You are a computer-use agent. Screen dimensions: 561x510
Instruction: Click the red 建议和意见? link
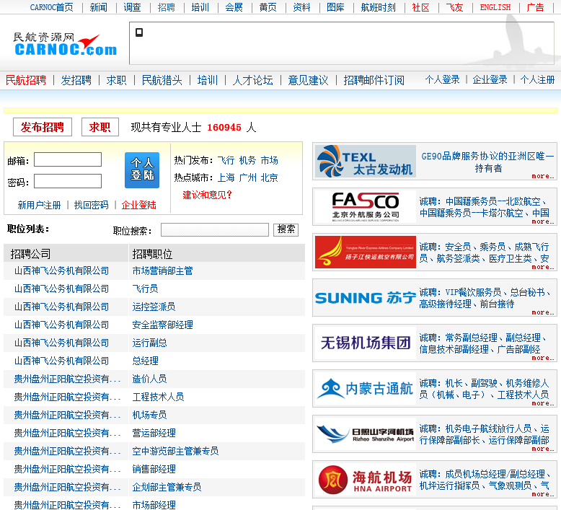[x=207, y=195]
